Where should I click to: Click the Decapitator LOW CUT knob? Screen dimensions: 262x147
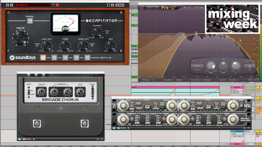point(47,46)
